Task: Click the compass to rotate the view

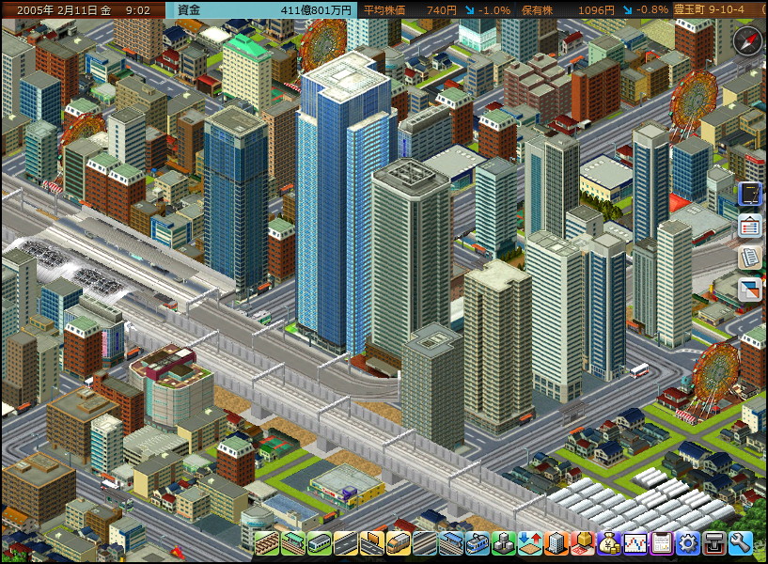Action: pos(747,41)
